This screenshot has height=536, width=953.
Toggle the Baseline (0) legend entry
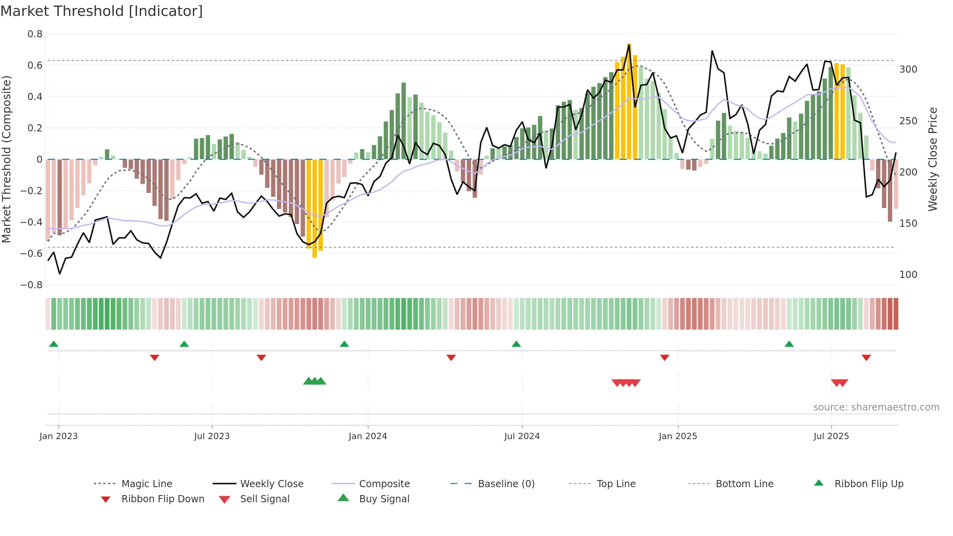(x=492, y=484)
